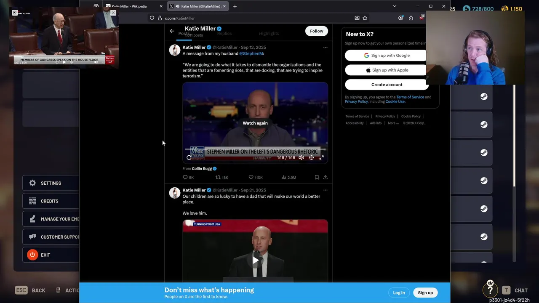Bookmark this page with the star icon

pyautogui.click(x=365, y=18)
